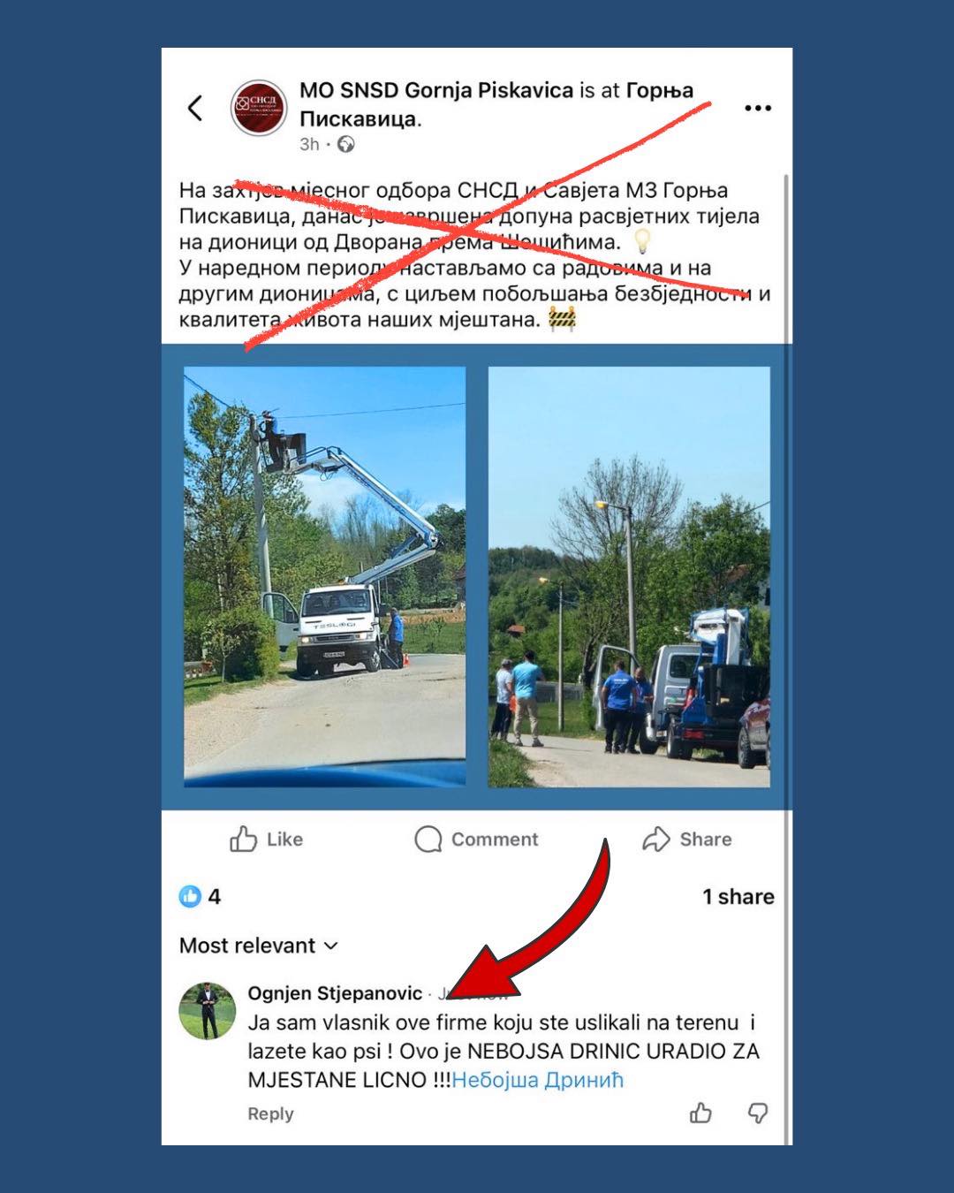Tap the back arrow icon
Viewport: 954px width, 1193px height.
click(195, 108)
